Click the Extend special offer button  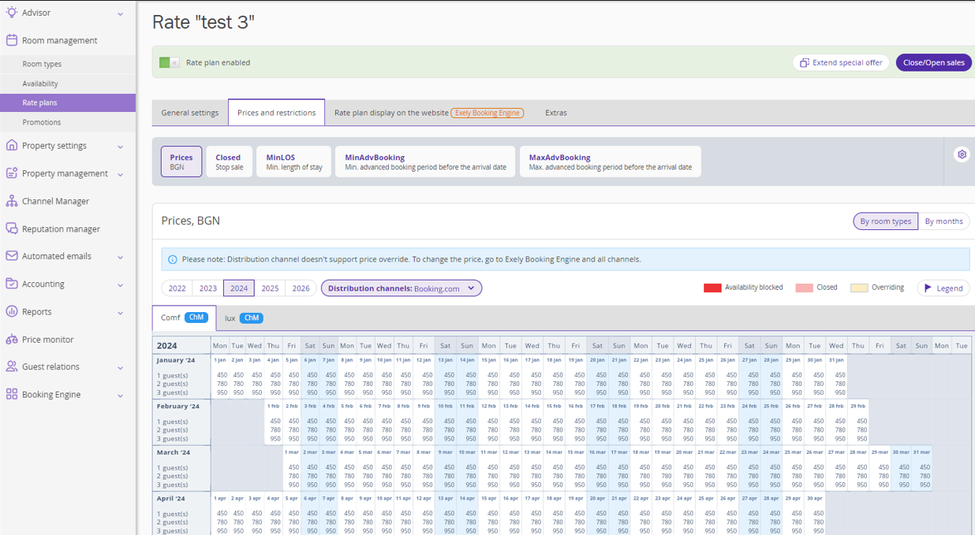click(x=840, y=62)
